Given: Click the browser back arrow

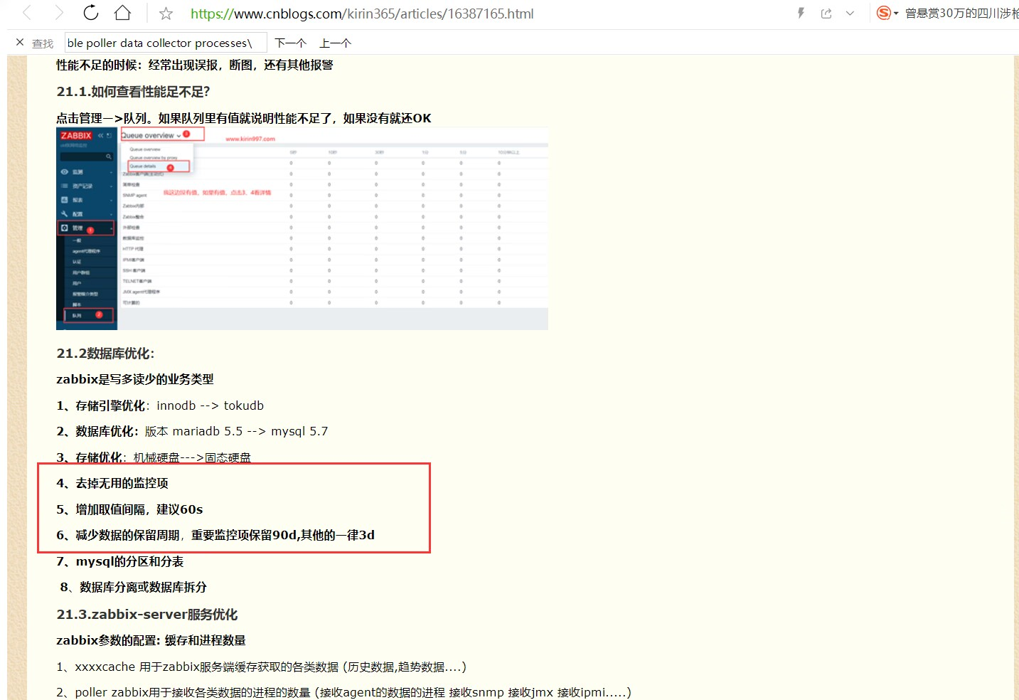Looking at the screenshot, I should point(27,13).
